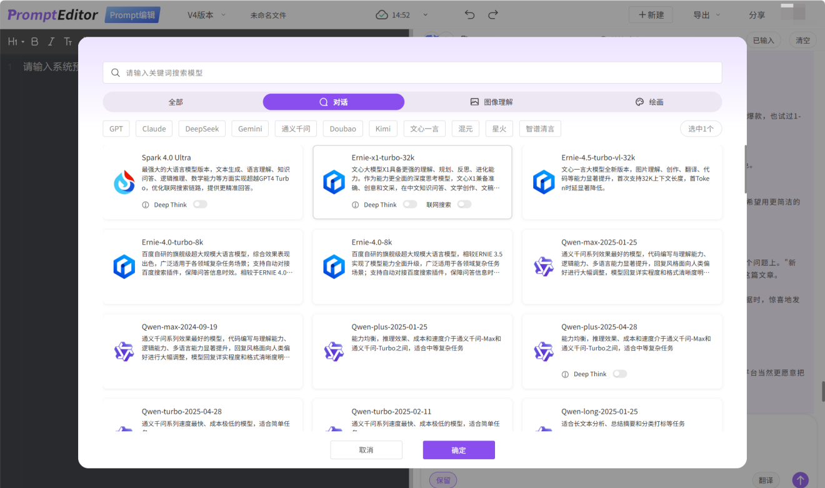Select the Qwen-max-2024-09-19 model logo
The image size is (825, 488).
tap(124, 351)
